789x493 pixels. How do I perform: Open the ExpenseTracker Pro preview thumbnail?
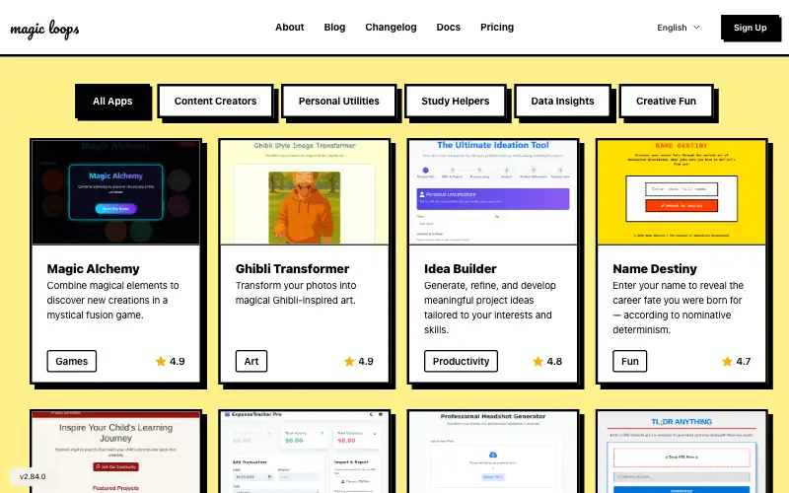(305, 453)
